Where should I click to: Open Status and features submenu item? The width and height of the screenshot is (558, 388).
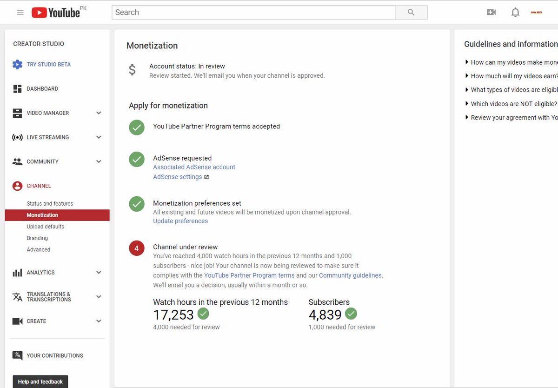pos(50,204)
